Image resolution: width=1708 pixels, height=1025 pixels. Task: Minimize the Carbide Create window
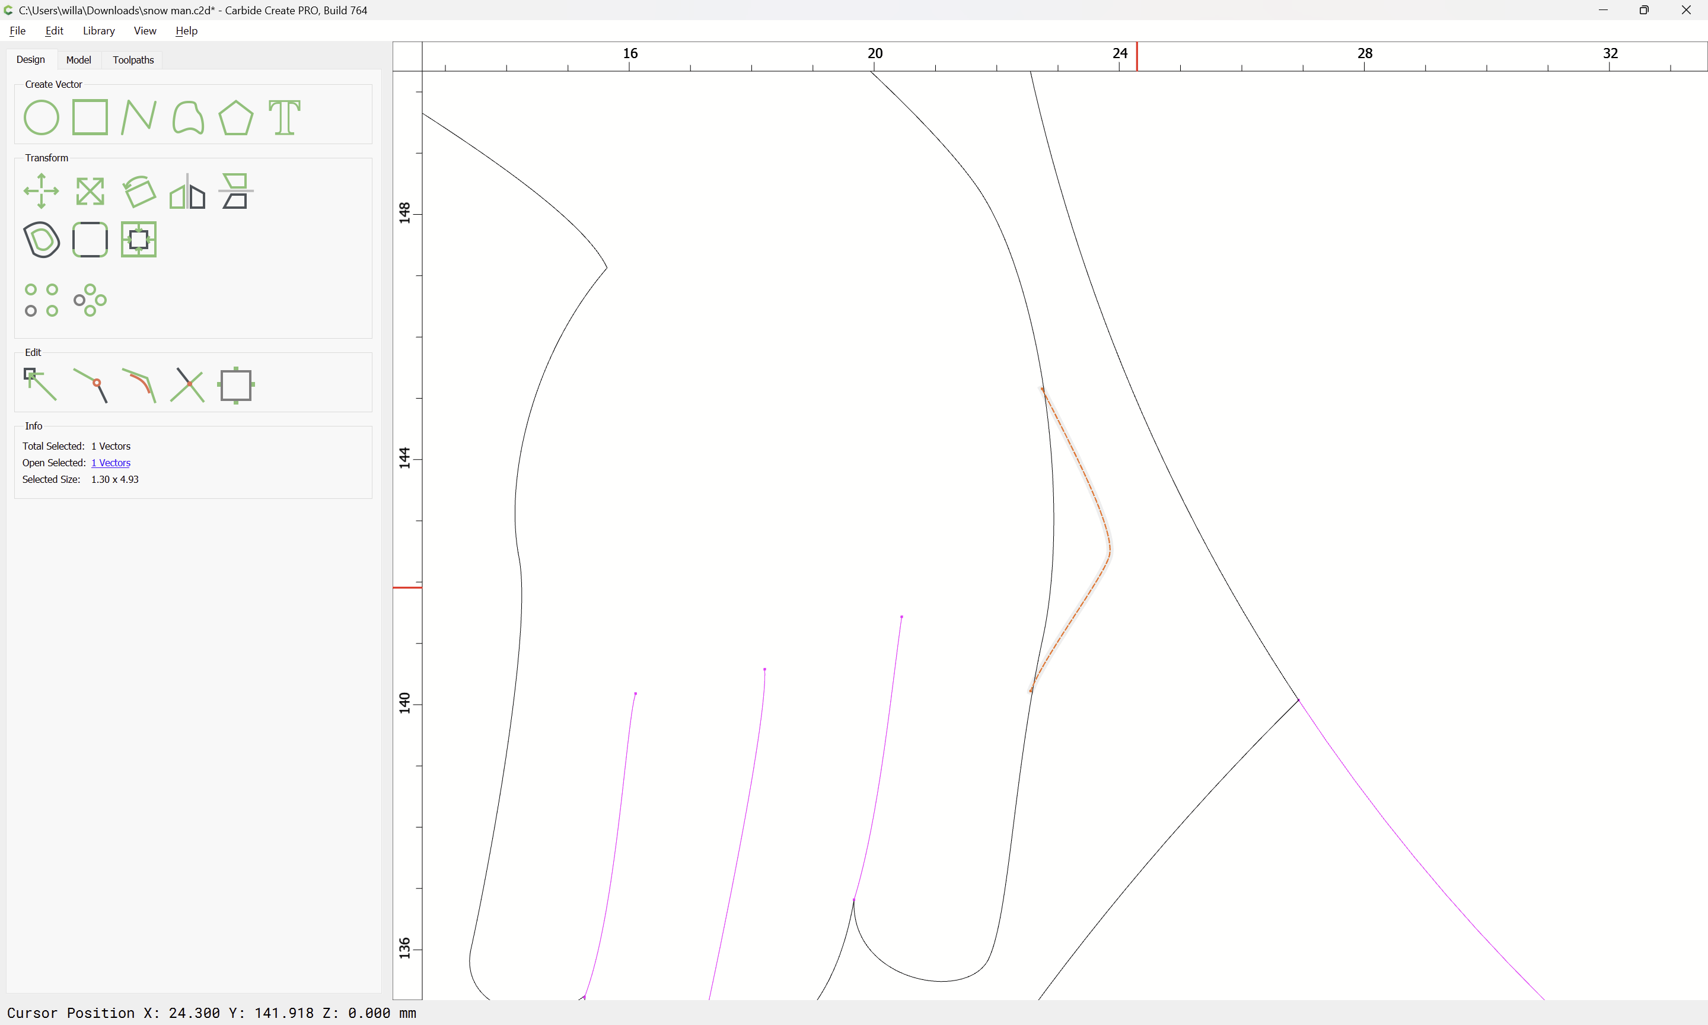tap(1603, 10)
